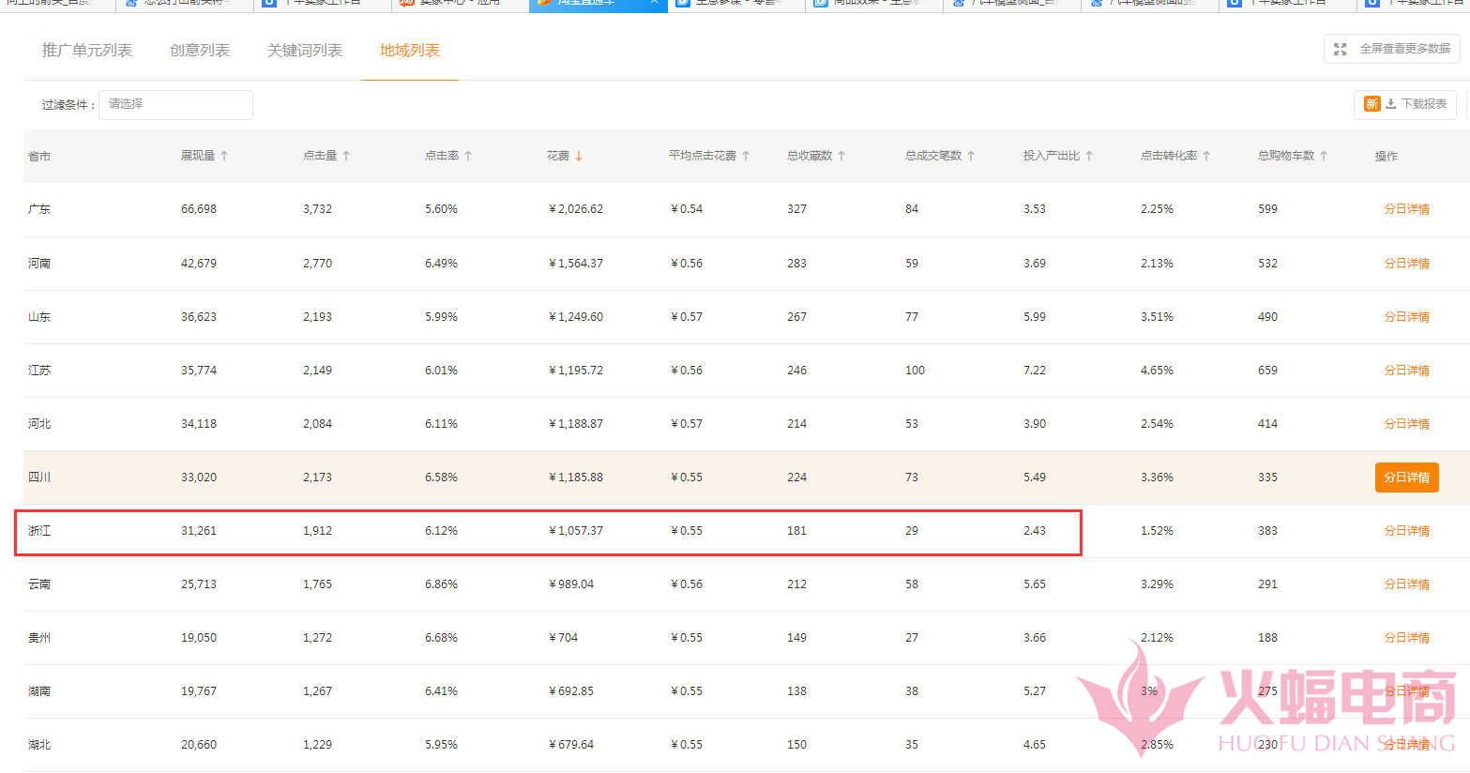Open the 创意列表 tab
The width and height of the screenshot is (1470, 773).
[200, 51]
